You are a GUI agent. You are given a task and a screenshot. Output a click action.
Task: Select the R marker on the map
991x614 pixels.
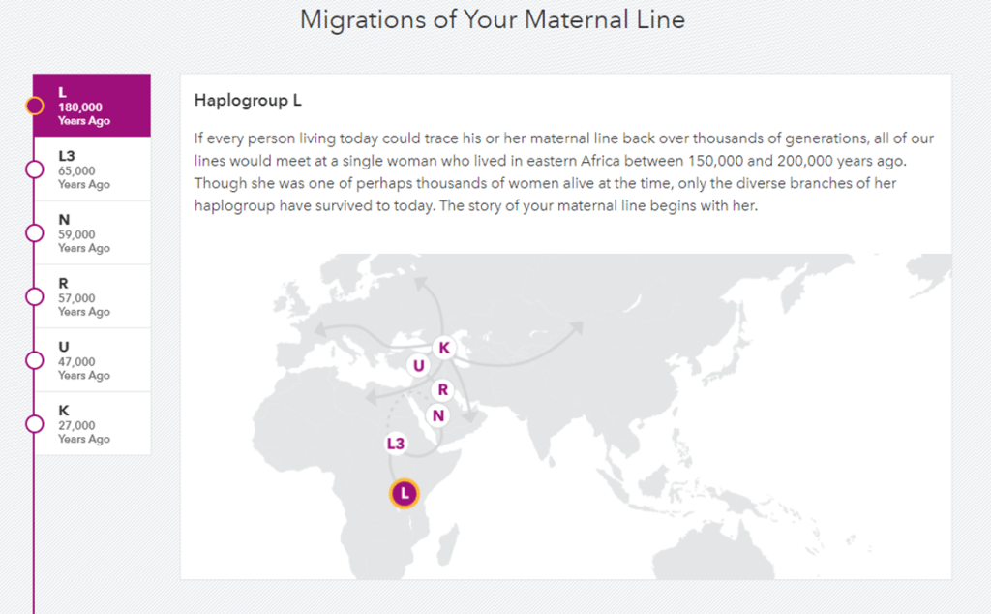click(443, 389)
